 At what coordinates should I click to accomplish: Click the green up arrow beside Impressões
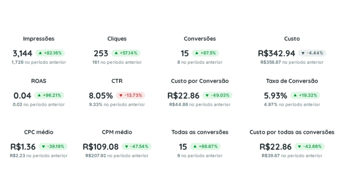40,53
